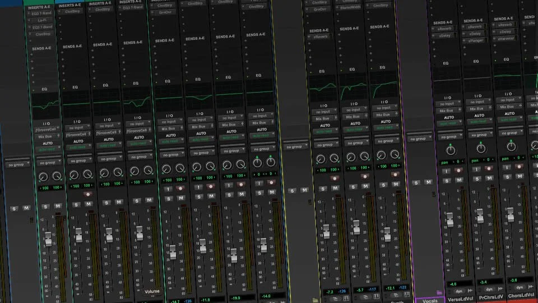Viewport: 538px width, 303px height.
Task: Record-enable the VerseLdVcl track
Action: pos(458,170)
